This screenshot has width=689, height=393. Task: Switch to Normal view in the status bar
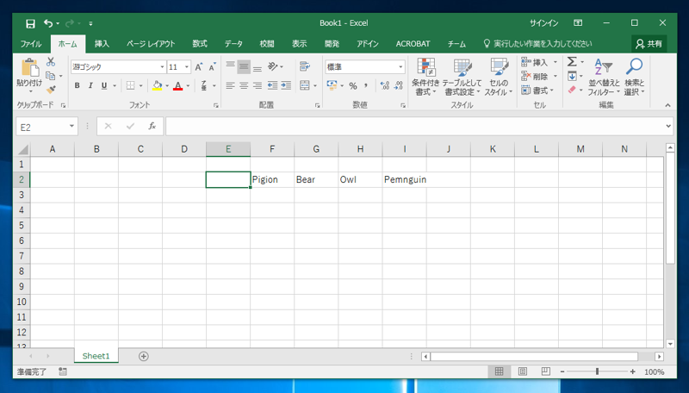[500, 372]
